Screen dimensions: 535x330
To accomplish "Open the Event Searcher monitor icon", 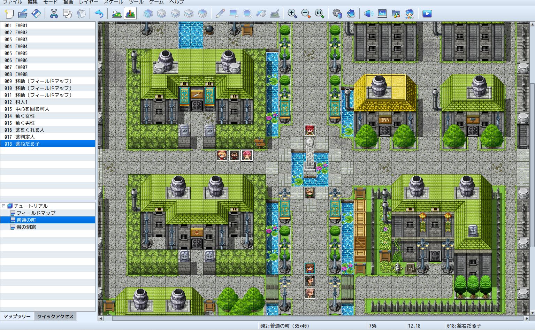I will [x=382, y=14].
